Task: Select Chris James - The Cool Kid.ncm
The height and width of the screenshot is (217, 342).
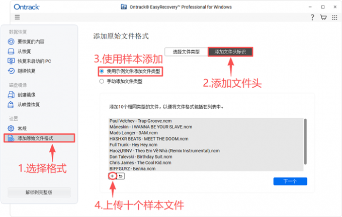Action: (140, 163)
